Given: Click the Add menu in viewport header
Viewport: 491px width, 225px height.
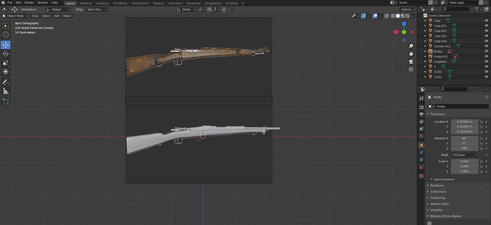Looking at the screenshot, I should click(56, 16).
